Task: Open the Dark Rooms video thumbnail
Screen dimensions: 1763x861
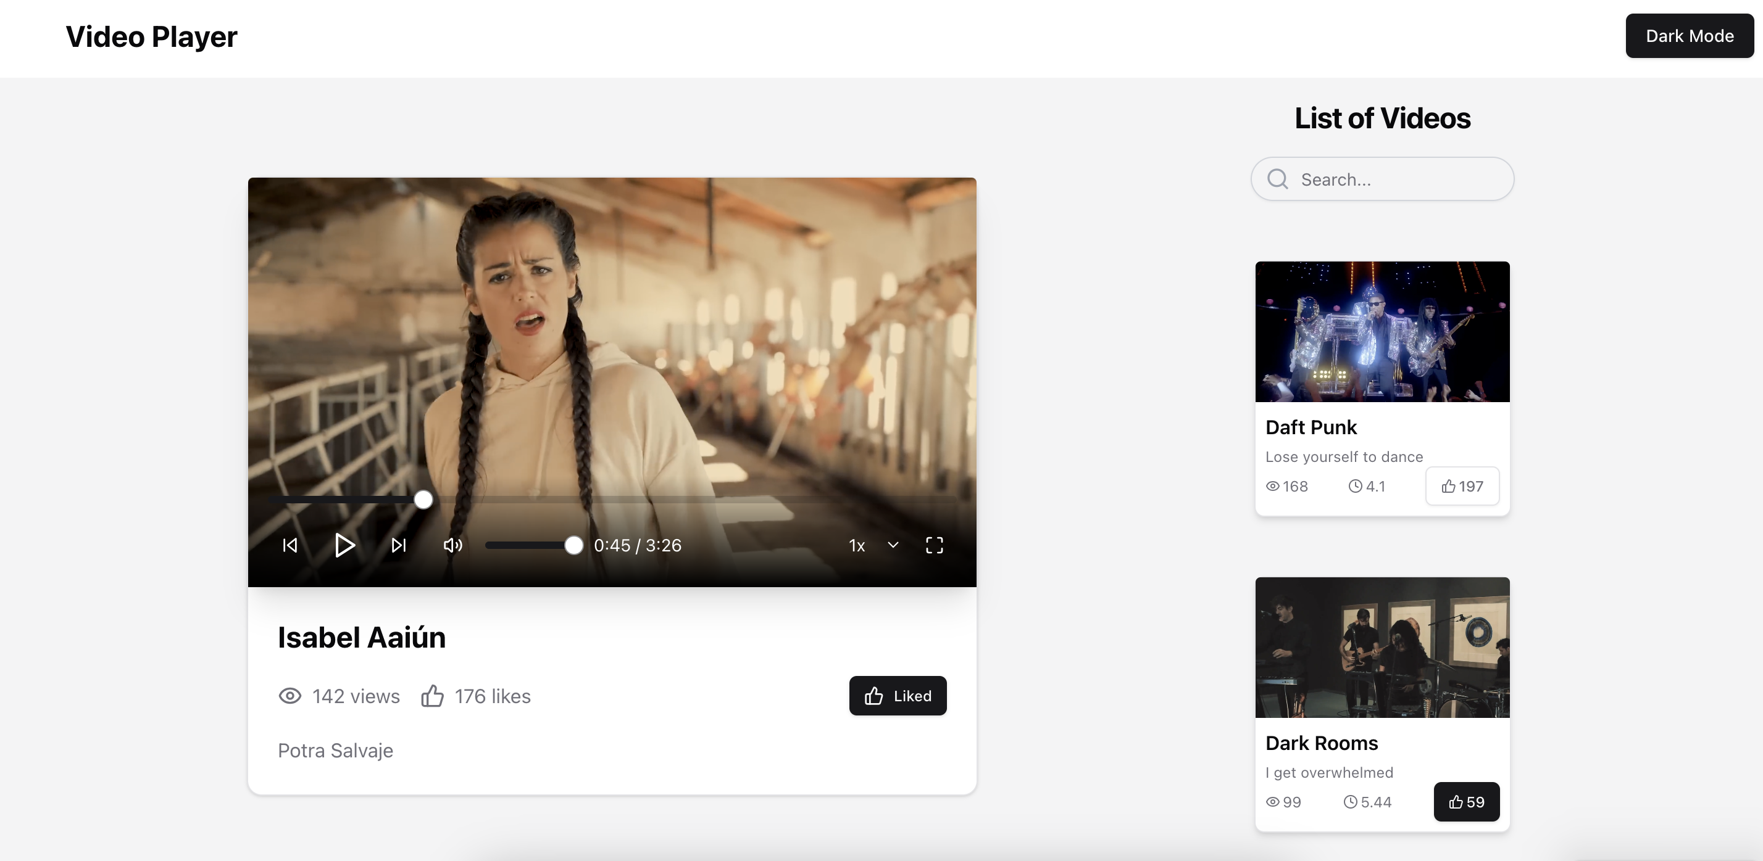Action: (x=1382, y=647)
